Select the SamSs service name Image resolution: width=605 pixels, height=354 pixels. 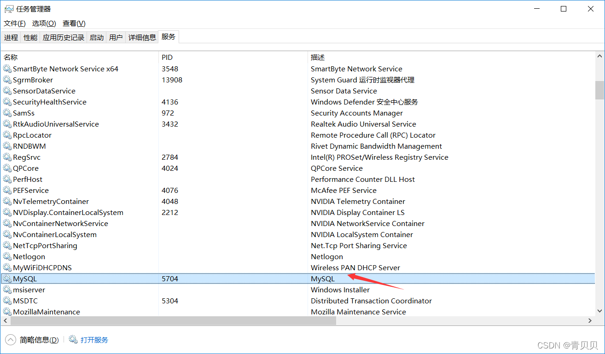pyautogui.click(x=24, y=113)
